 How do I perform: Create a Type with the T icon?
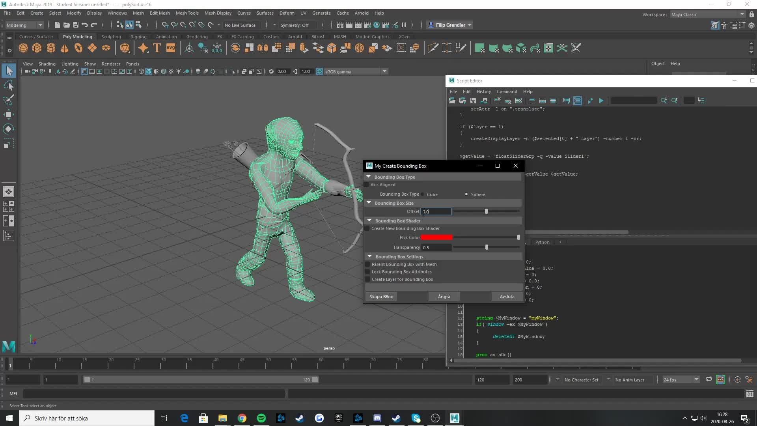(x=156, y=48)
